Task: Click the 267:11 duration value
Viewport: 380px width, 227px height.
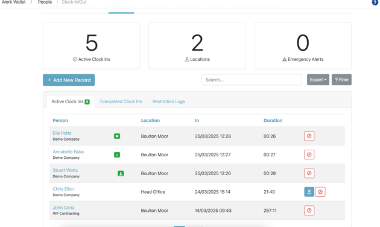Action: (270, 211)
